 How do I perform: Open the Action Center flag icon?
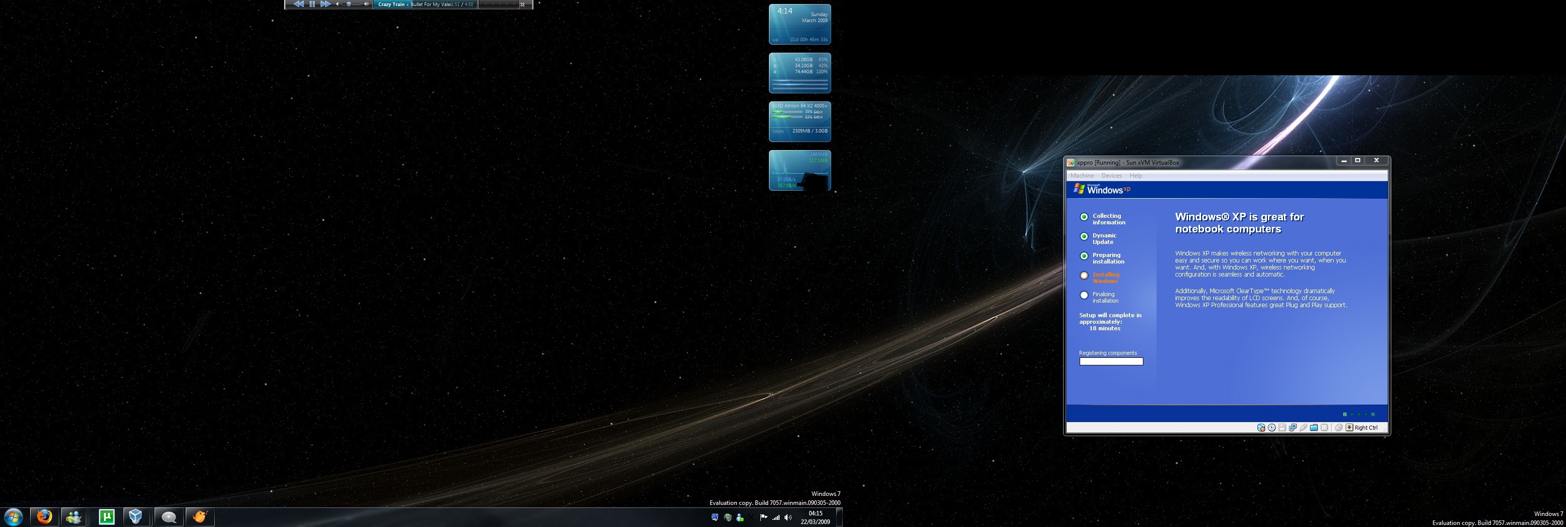[763, 518]
